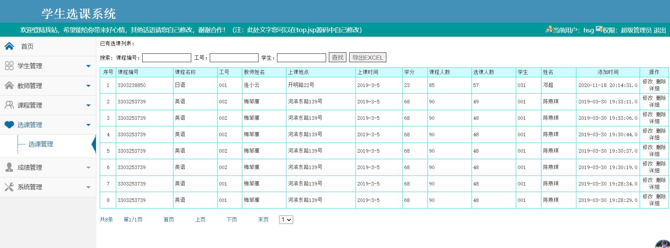670x248 pixels.
Task: Click 删除 in row 1 (邓超)
Action: pos(661,81)
